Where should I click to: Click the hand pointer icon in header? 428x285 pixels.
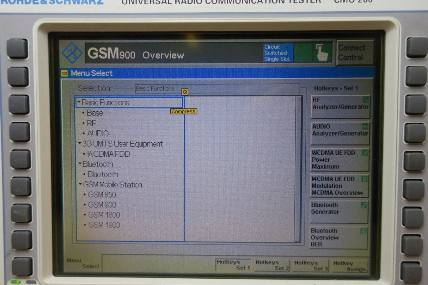point(322,53)
